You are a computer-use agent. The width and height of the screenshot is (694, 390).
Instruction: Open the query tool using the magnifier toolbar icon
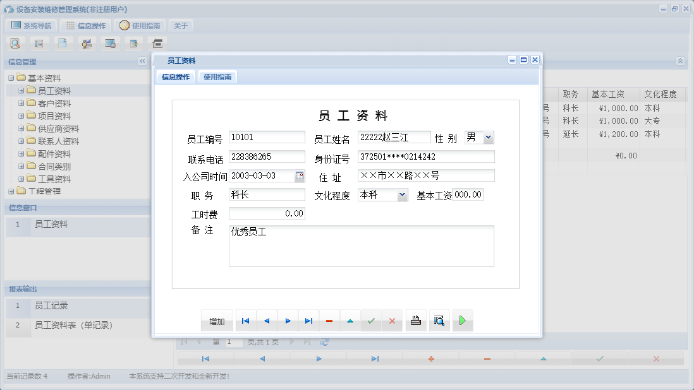(15, 43)
